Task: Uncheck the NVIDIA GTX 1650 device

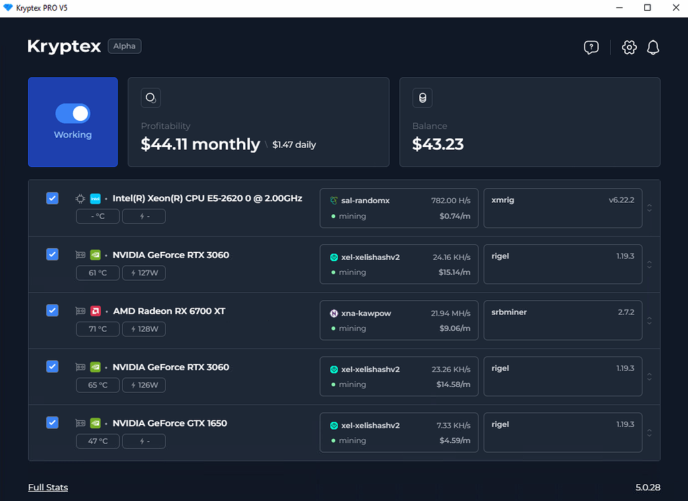Action: click(x=52, y=422)
